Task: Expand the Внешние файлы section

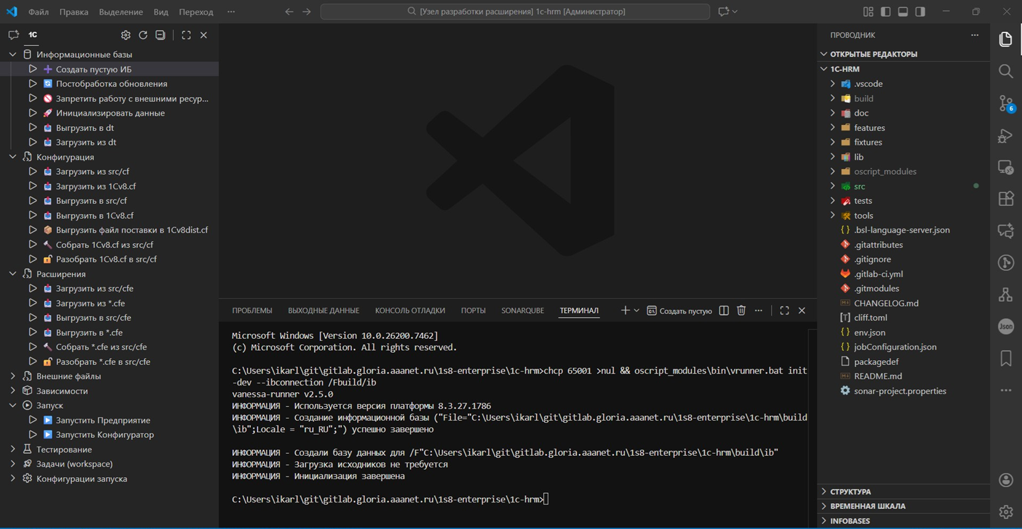Action: tap(13, 376)
